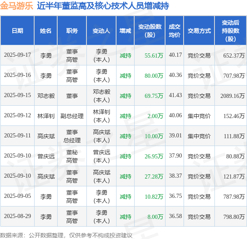Viewport: 247px width, 239px height.
Task: Click 集中竞价 in the 2025-09-12 row
Action: 199,116
